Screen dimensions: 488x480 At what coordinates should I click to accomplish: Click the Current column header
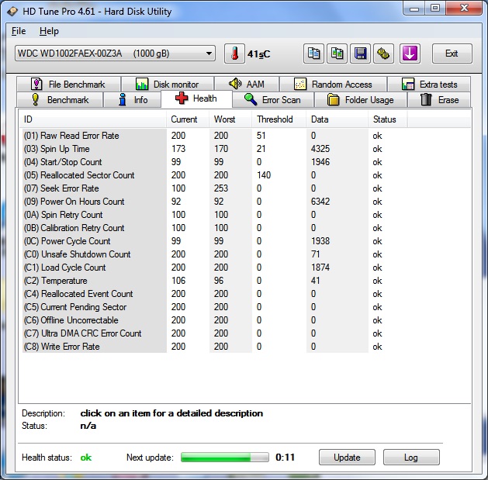click(188, 119)
